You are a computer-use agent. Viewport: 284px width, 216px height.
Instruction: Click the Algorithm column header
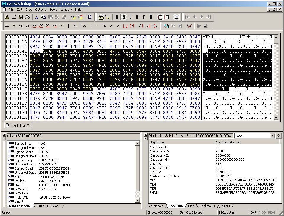(157, 142)
